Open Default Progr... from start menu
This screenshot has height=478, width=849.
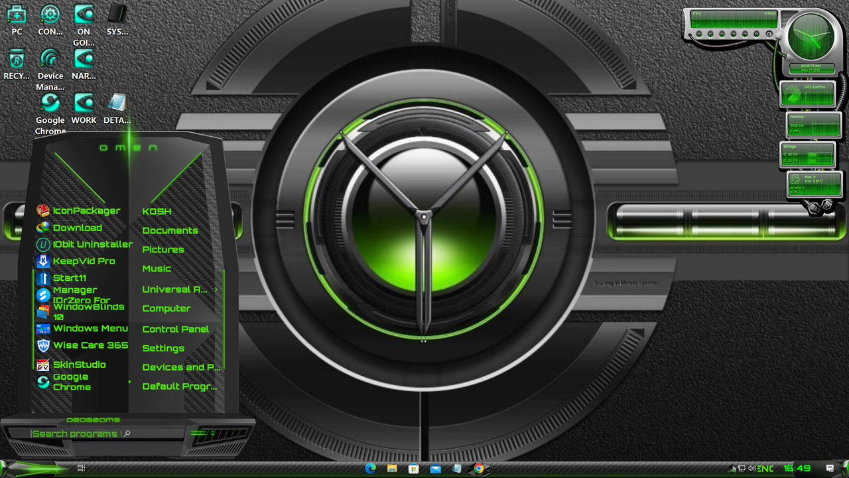(180, 386)
